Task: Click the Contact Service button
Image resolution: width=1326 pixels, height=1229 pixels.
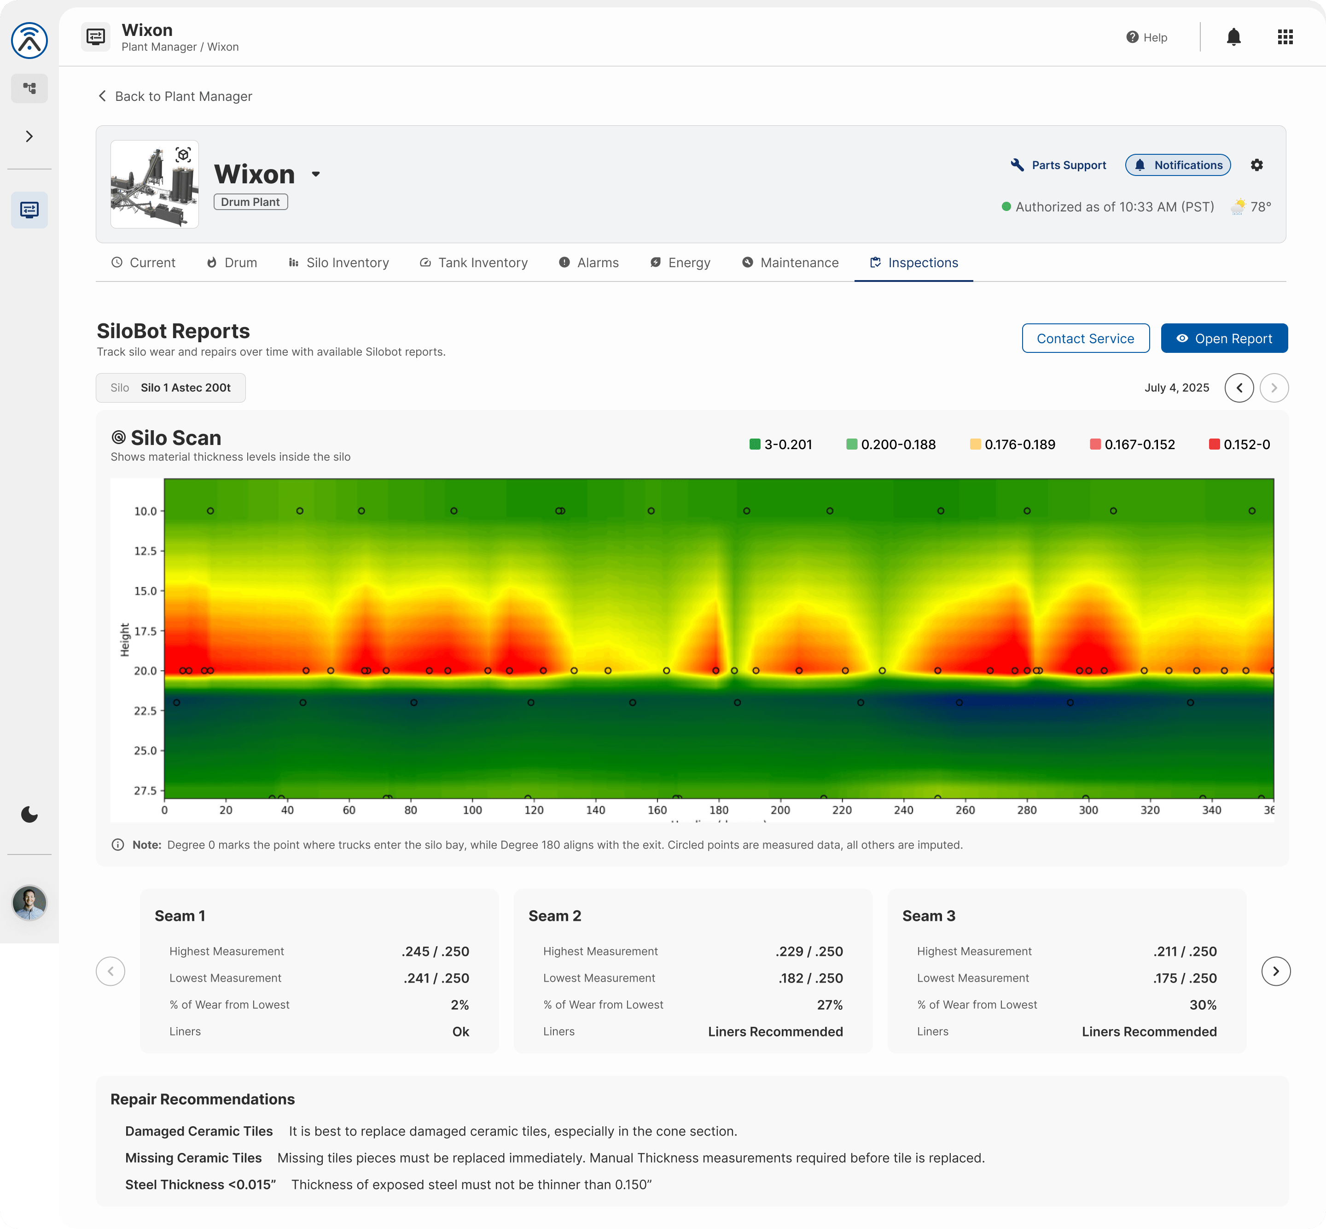Action: tap(1085, 339)
